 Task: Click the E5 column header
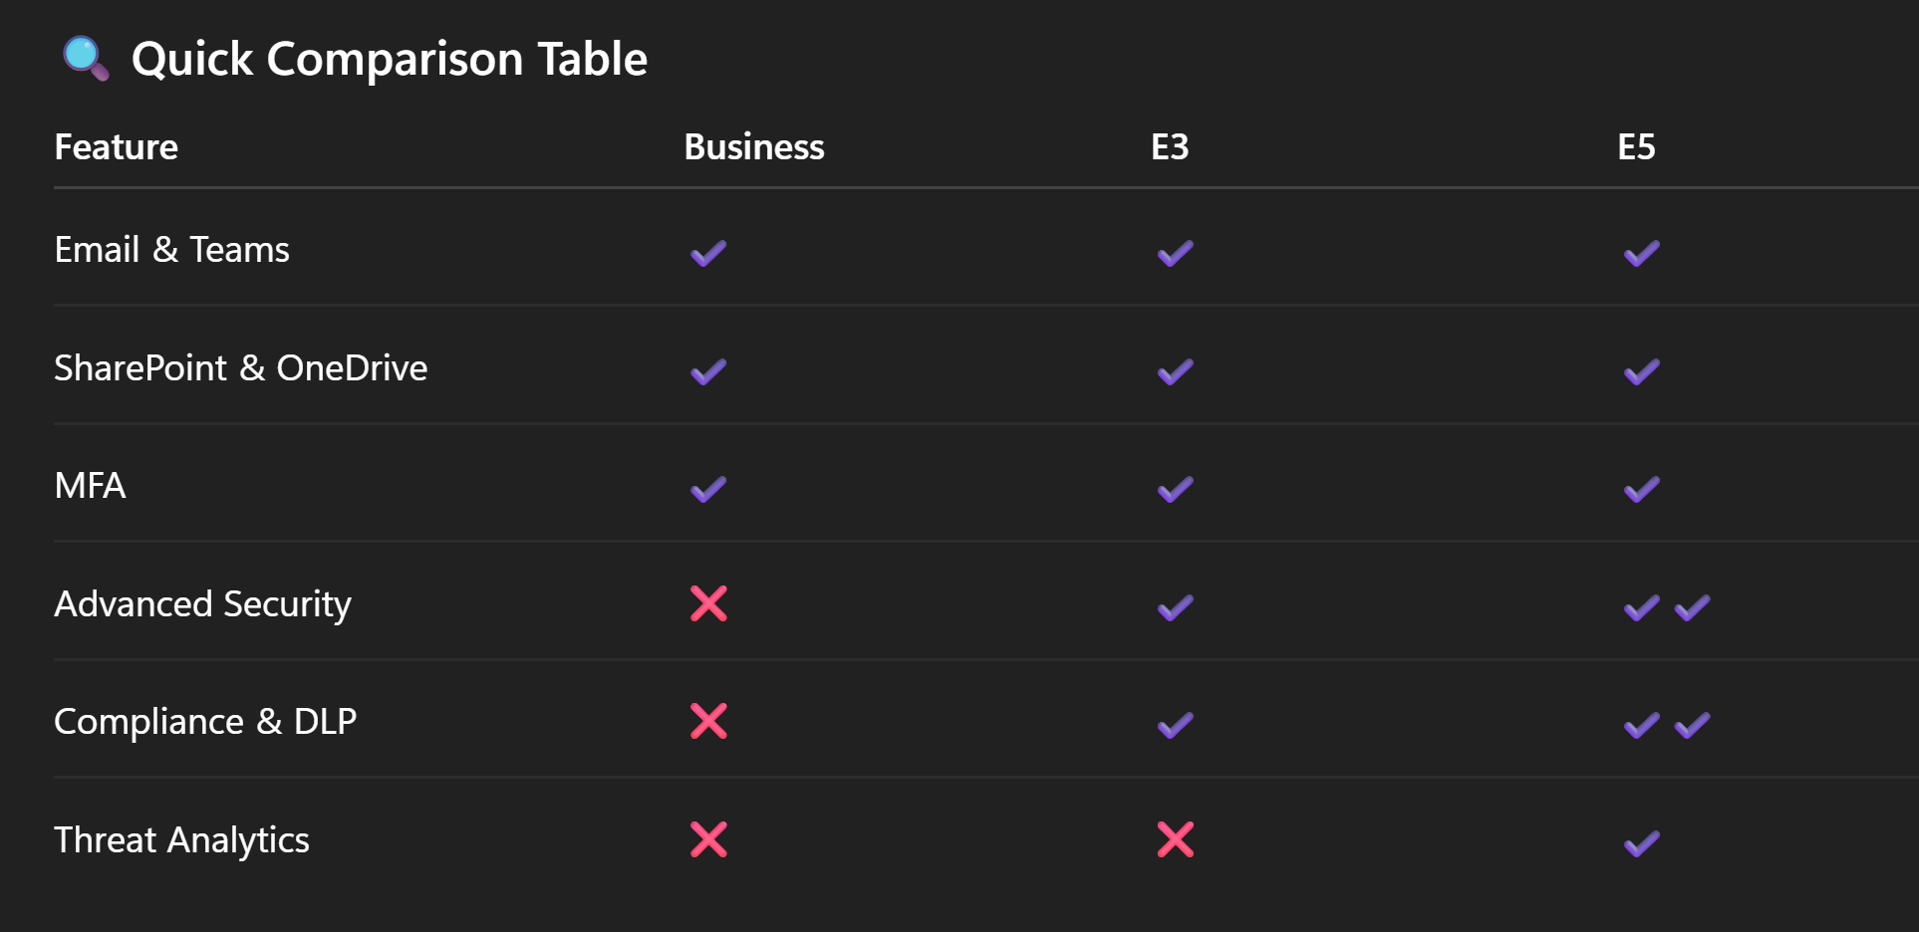tap(1636, 147)
